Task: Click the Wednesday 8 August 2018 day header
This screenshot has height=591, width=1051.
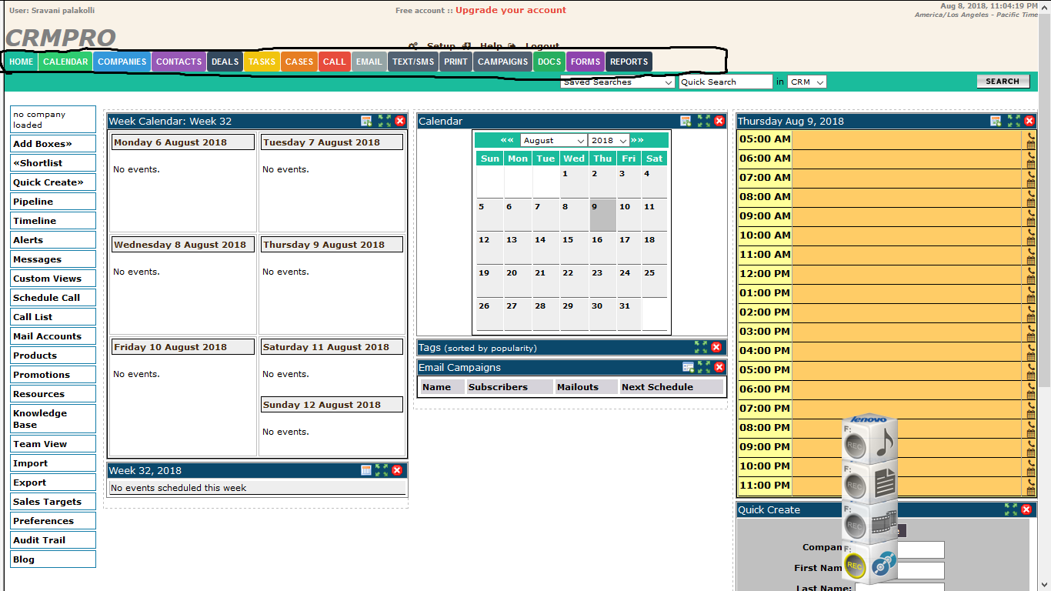Action: coord(182,245)
